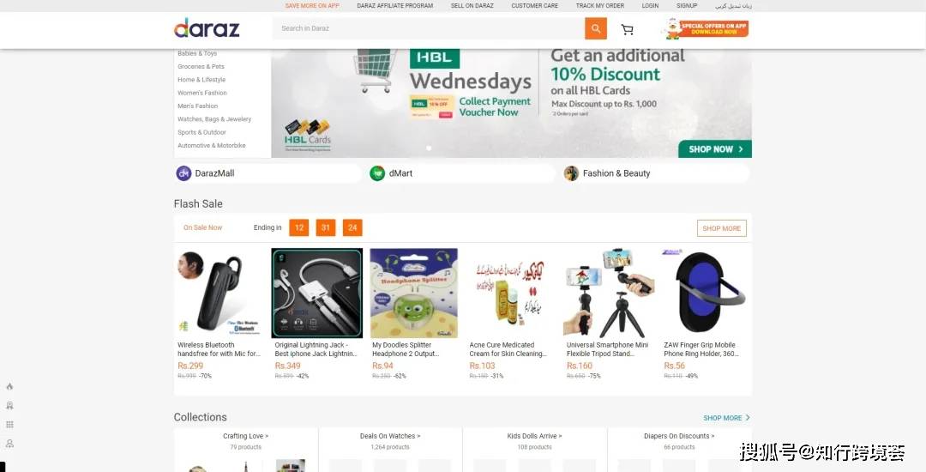Expand Deals On Watches collection
The height and width of the screenshot is (472, 926).
(x=390, y=436)
